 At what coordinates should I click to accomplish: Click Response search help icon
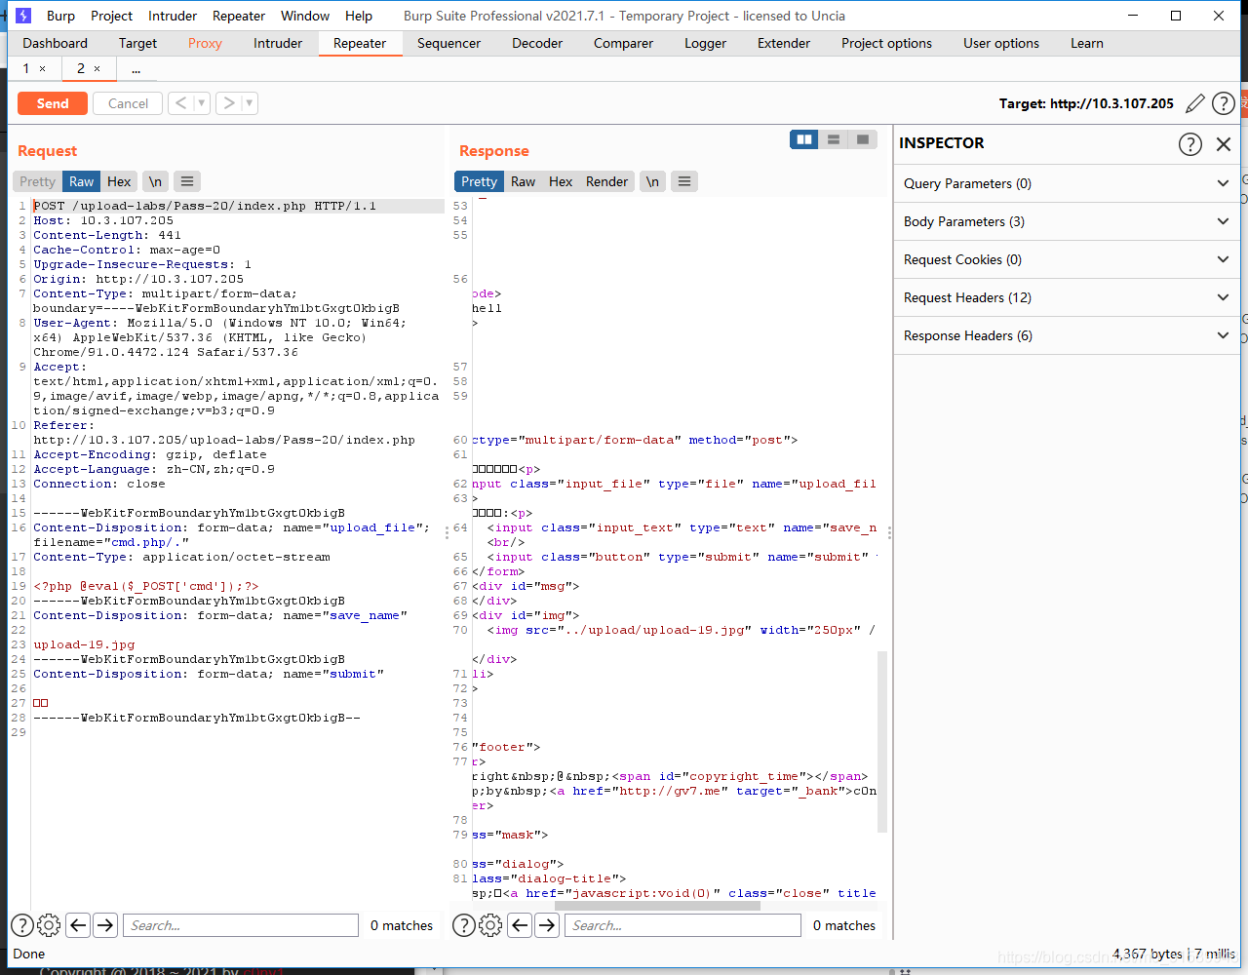point(464,925)
